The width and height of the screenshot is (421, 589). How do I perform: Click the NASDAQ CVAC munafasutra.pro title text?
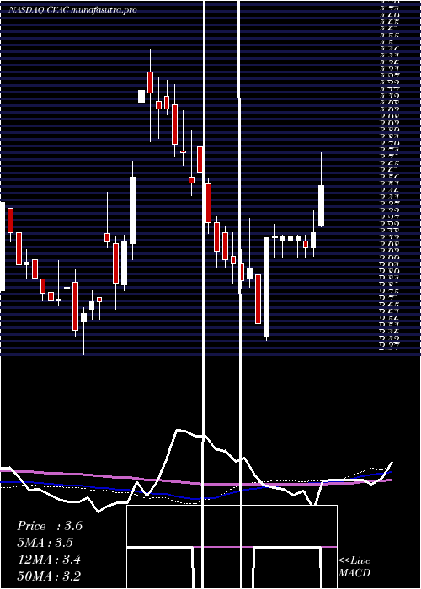pos(72,10)
